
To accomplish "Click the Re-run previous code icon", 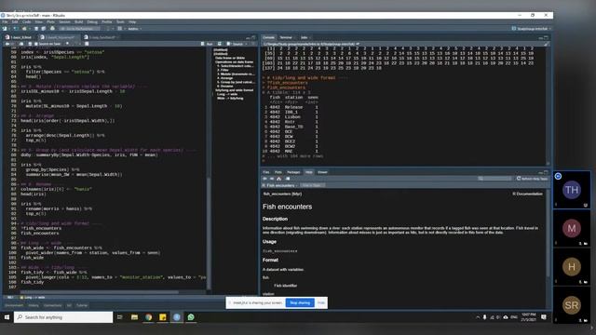I will [x=220, y=44].
